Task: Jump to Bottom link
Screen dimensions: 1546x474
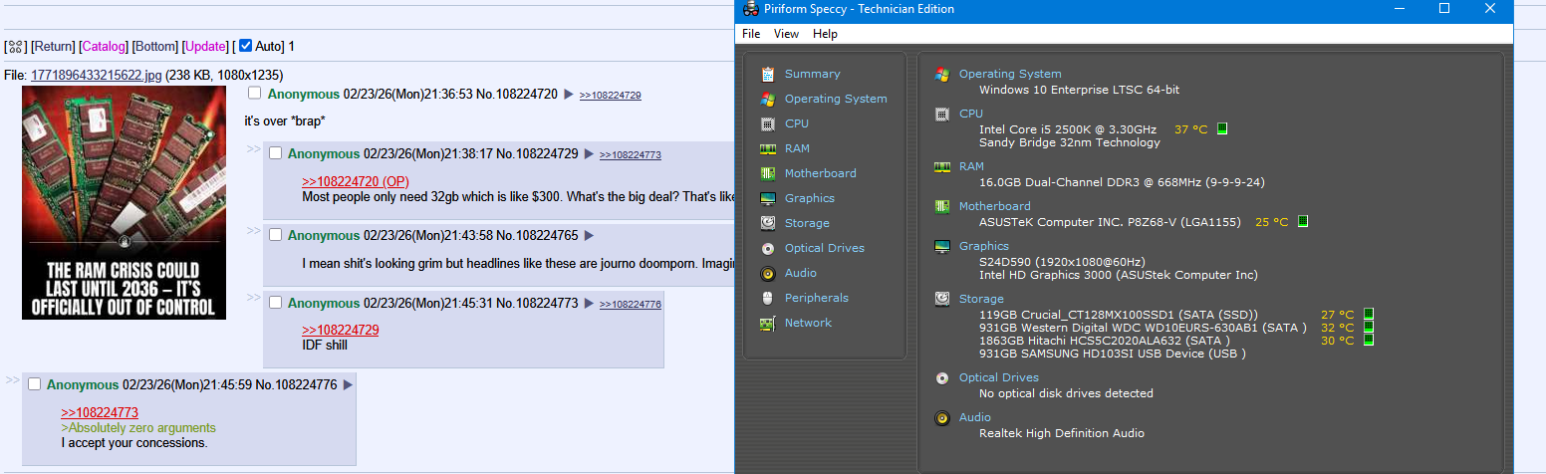Action: (x=155, y=47)
